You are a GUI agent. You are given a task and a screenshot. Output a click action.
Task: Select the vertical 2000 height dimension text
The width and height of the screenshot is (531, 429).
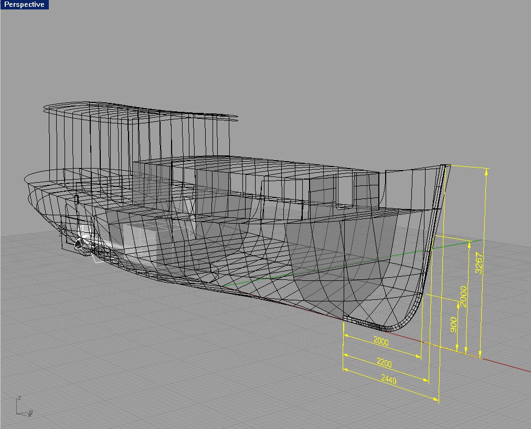(x=463, y=297)
